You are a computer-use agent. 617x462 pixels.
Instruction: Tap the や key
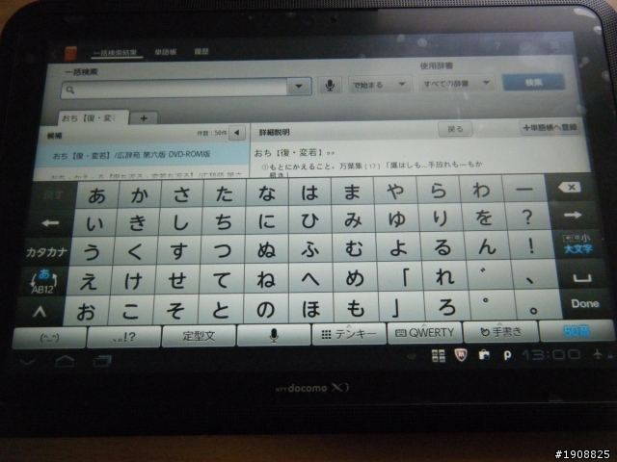coord(395,192)
